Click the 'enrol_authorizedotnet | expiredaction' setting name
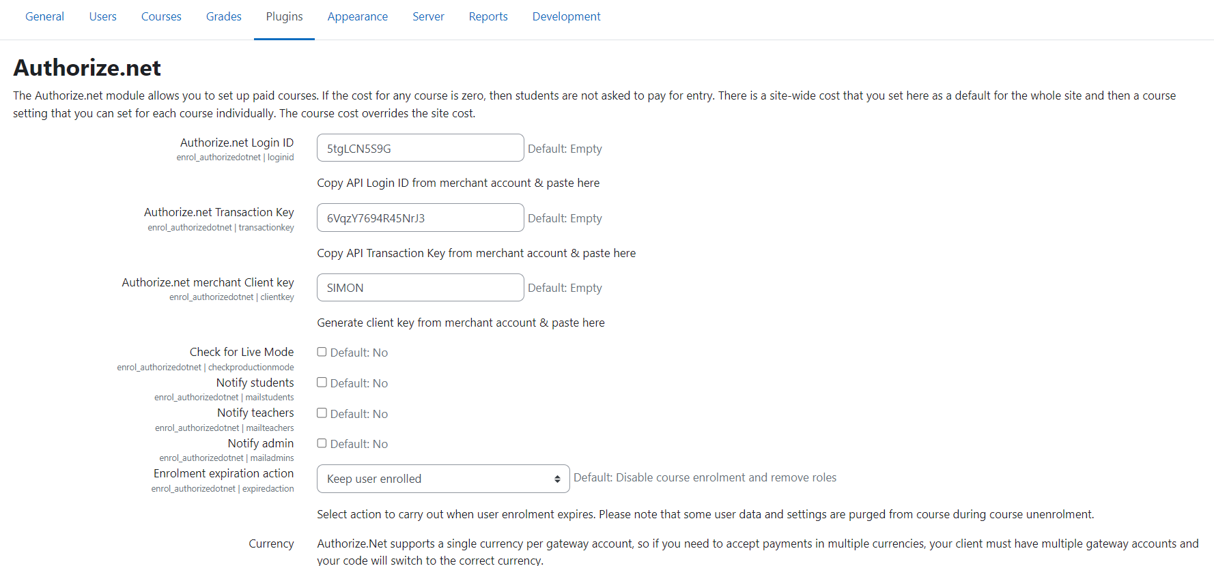The height and width of the screenshot is (566, 1214). (x=223, y=489)
